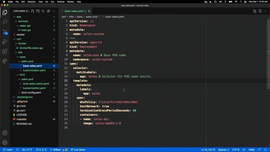Open README.md in Explorer
270x152 pixels.
tap(24, 124)
